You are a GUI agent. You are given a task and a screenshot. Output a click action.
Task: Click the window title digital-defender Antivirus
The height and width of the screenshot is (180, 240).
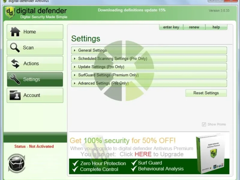click(28, 1)
